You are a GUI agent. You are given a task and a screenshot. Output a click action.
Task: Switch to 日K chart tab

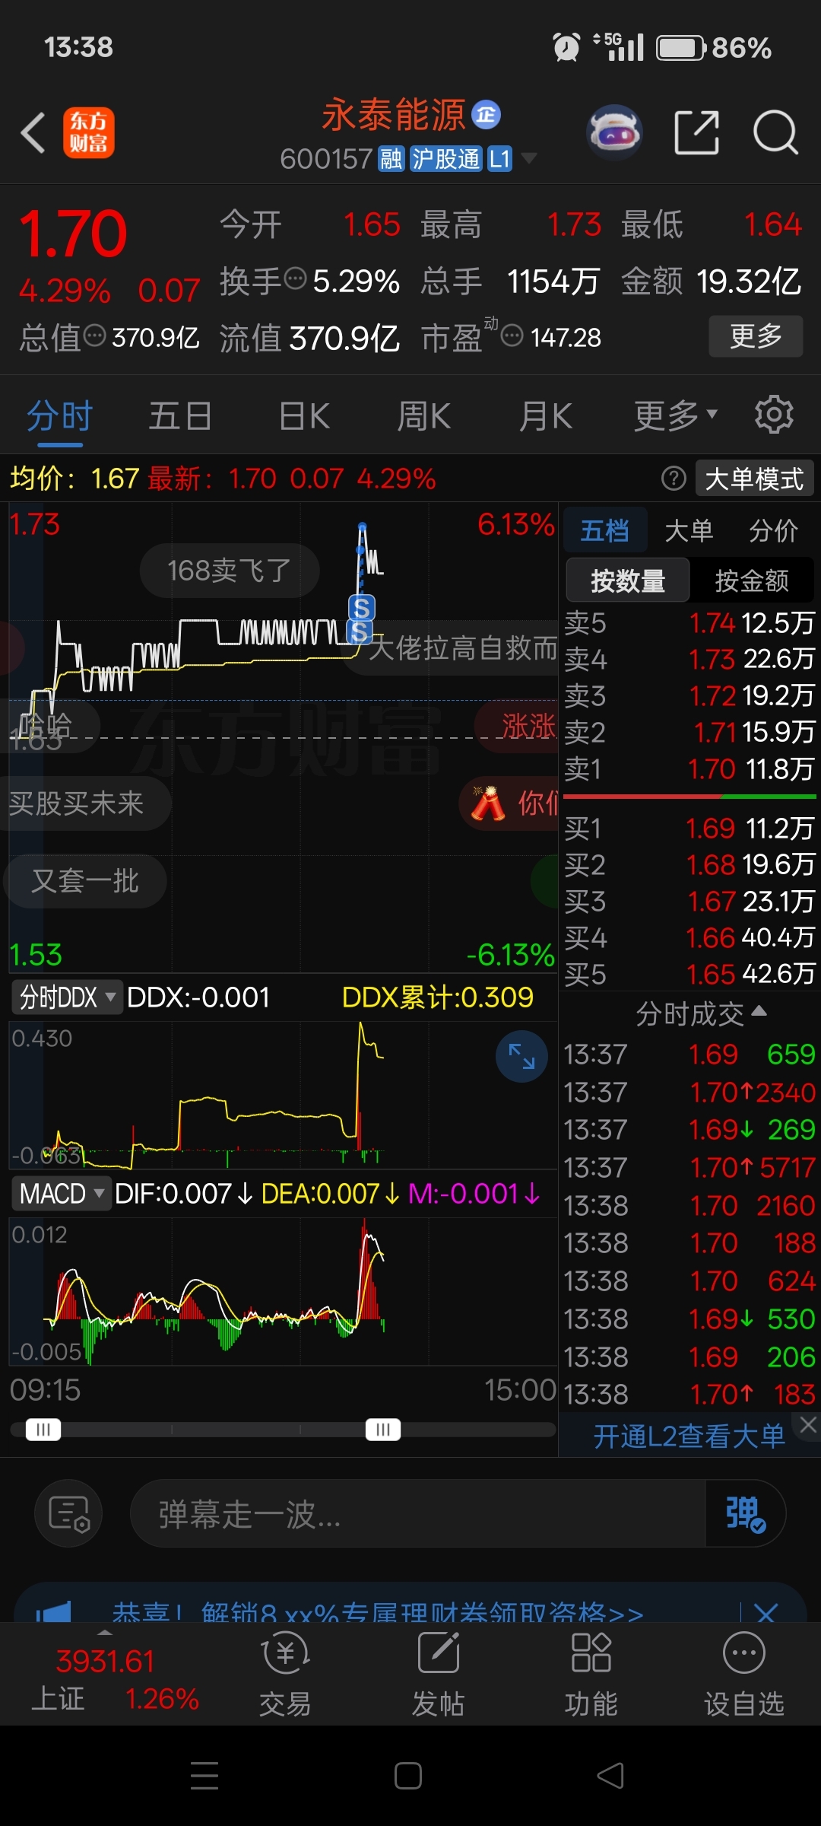click(x=304, y=416)
